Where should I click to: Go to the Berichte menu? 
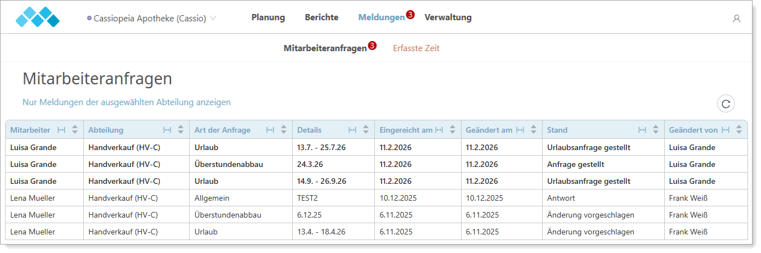point(321,17)
